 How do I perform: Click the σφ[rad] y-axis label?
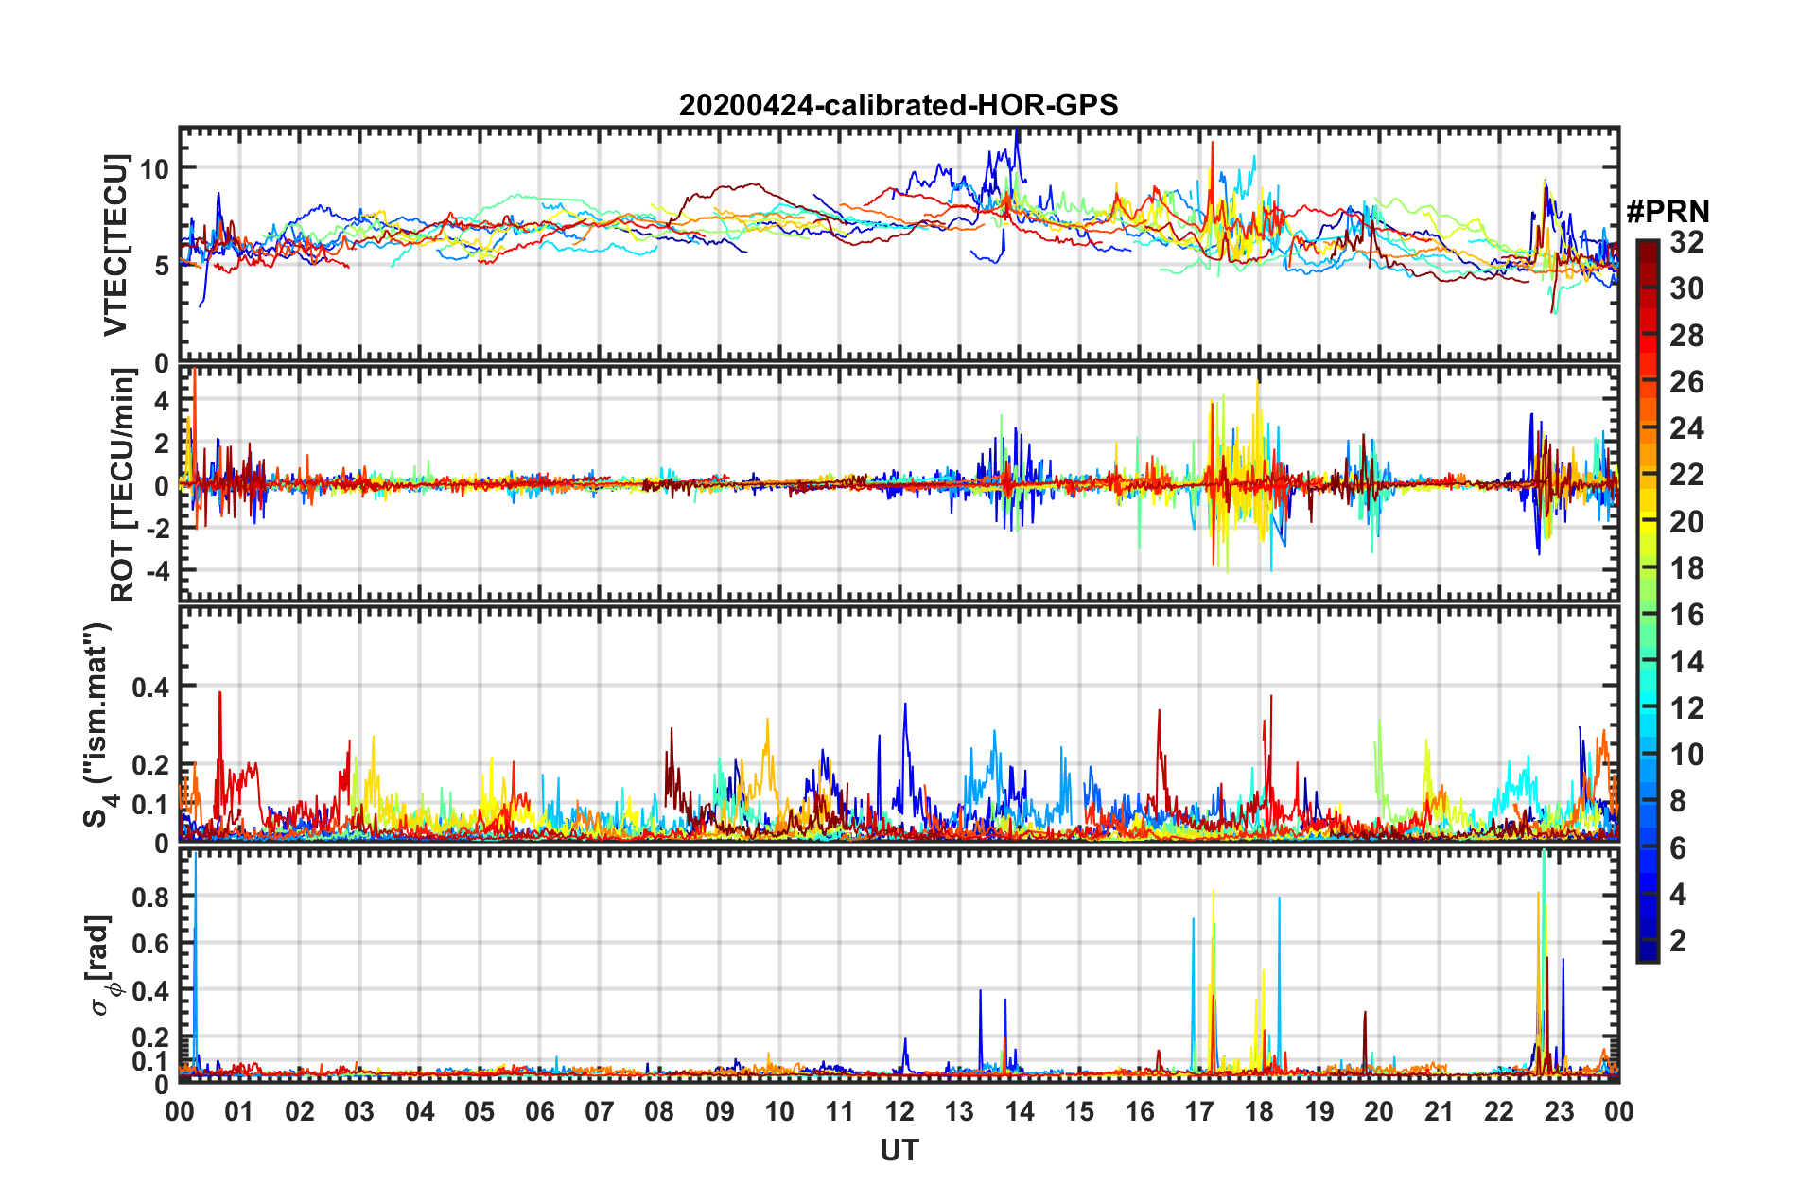[x=102, y=965]
